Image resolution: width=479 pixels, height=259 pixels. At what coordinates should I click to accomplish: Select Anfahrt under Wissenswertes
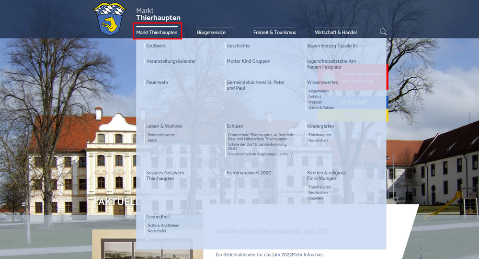click(x=314, y=96)
